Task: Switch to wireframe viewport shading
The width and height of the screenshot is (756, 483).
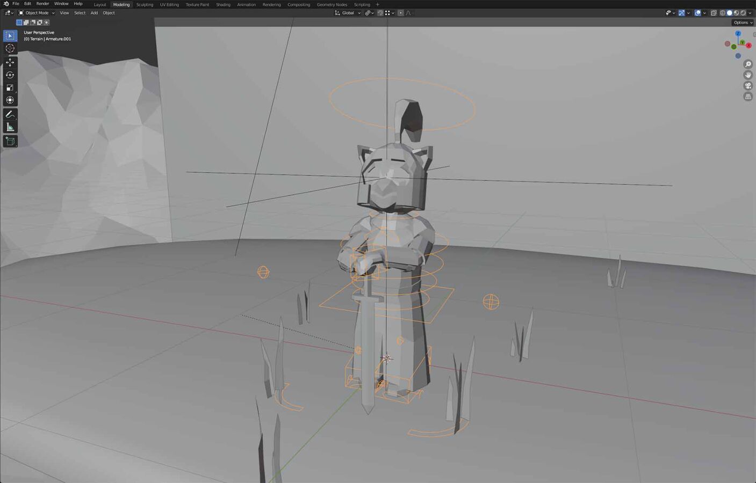Action: [722, 13]
